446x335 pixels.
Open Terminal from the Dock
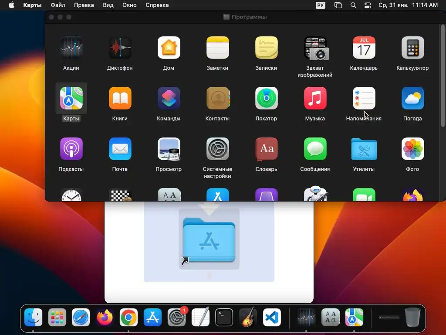tap(224, 317)
